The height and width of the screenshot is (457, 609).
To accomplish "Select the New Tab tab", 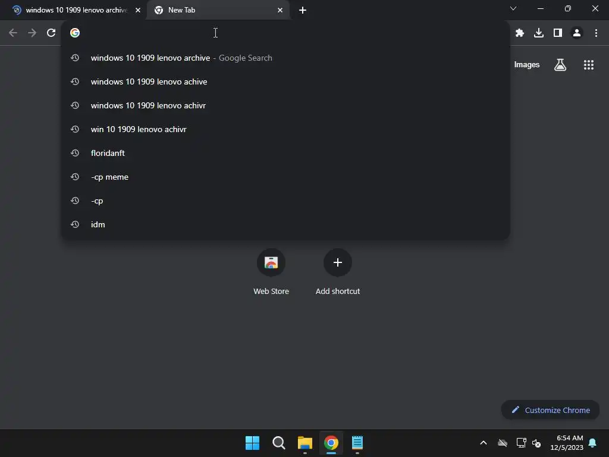I will (218, 10).
